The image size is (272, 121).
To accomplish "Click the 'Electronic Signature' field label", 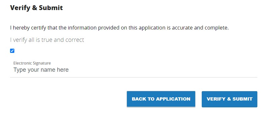I will click(x=32, y=63).
